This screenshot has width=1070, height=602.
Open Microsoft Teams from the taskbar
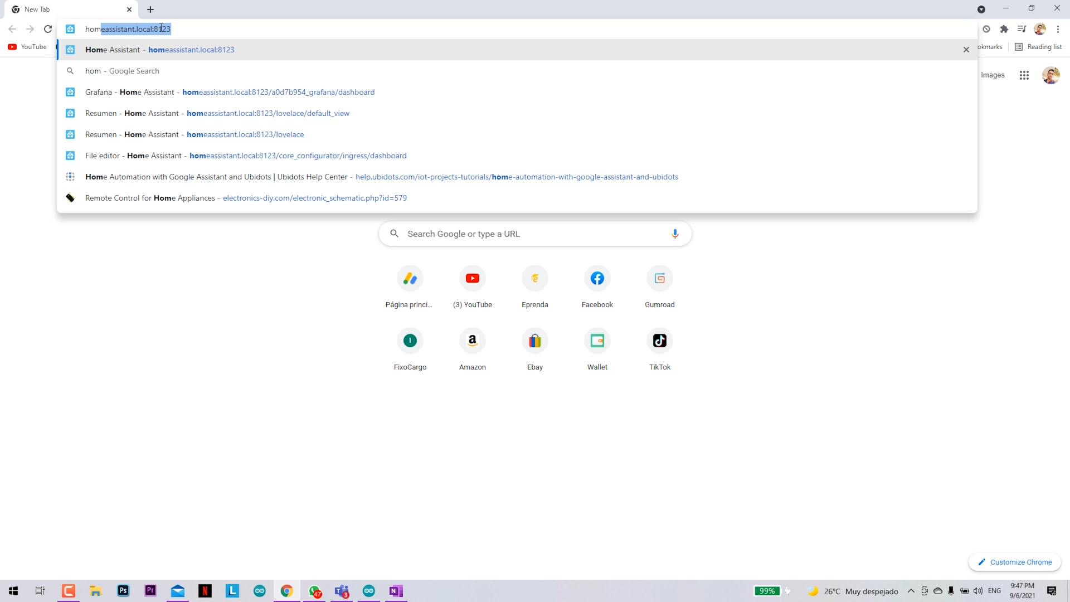coord(342,591)
